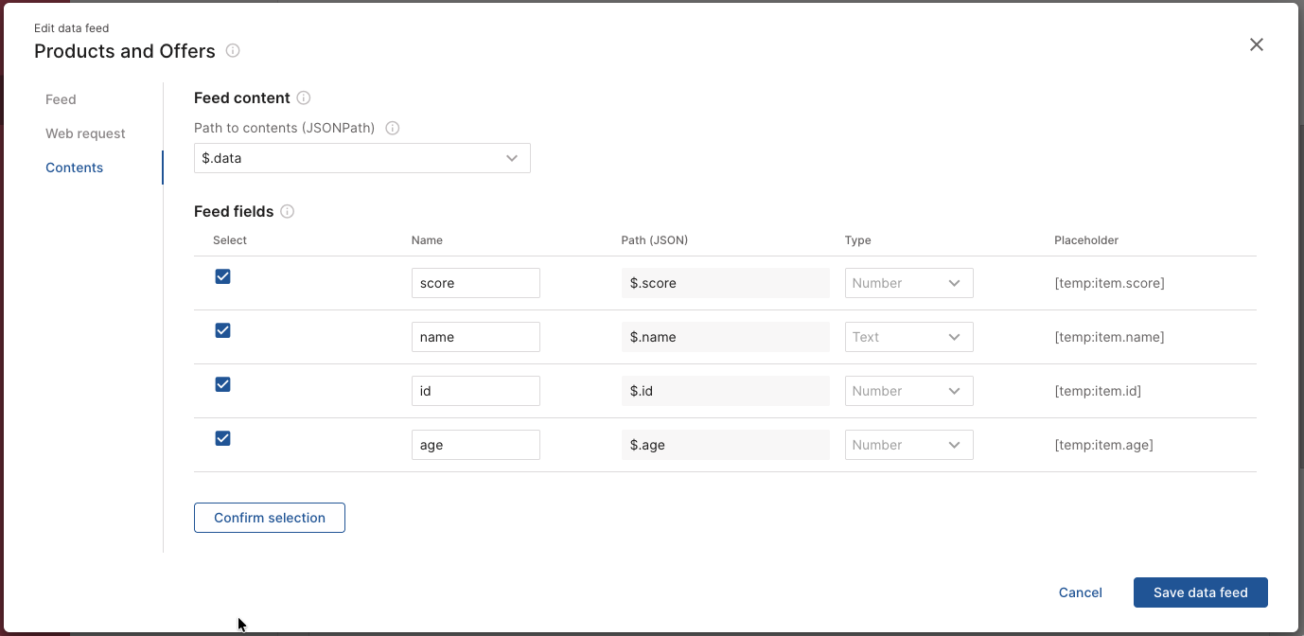Click info icon beside Feed fields heading
This screenshot has height=636, width=1304.
click(x=288, y=211)
